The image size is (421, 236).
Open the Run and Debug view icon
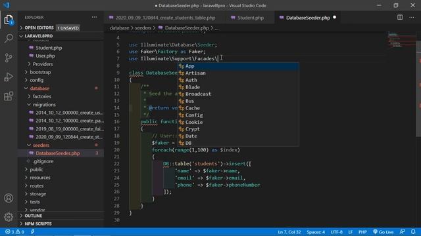[9, 77]
